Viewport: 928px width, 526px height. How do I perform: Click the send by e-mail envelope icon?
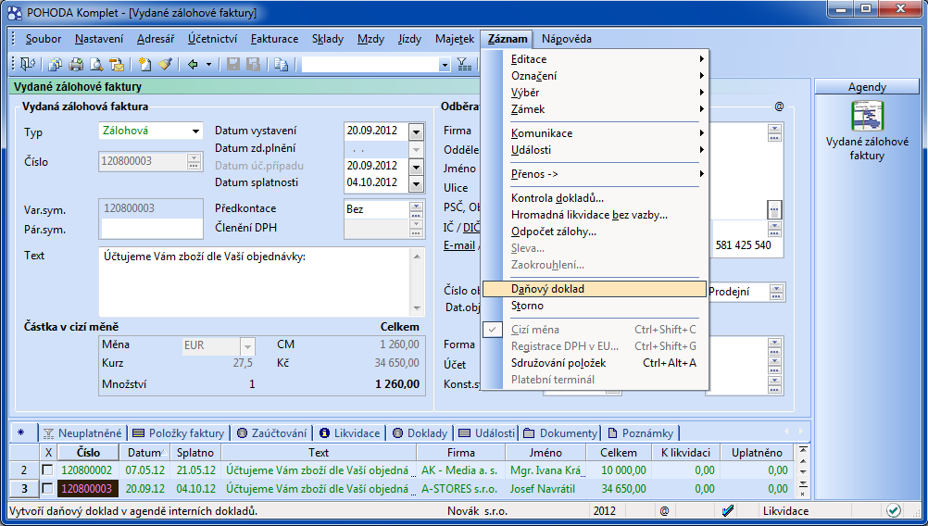click(x=117, y=64)
